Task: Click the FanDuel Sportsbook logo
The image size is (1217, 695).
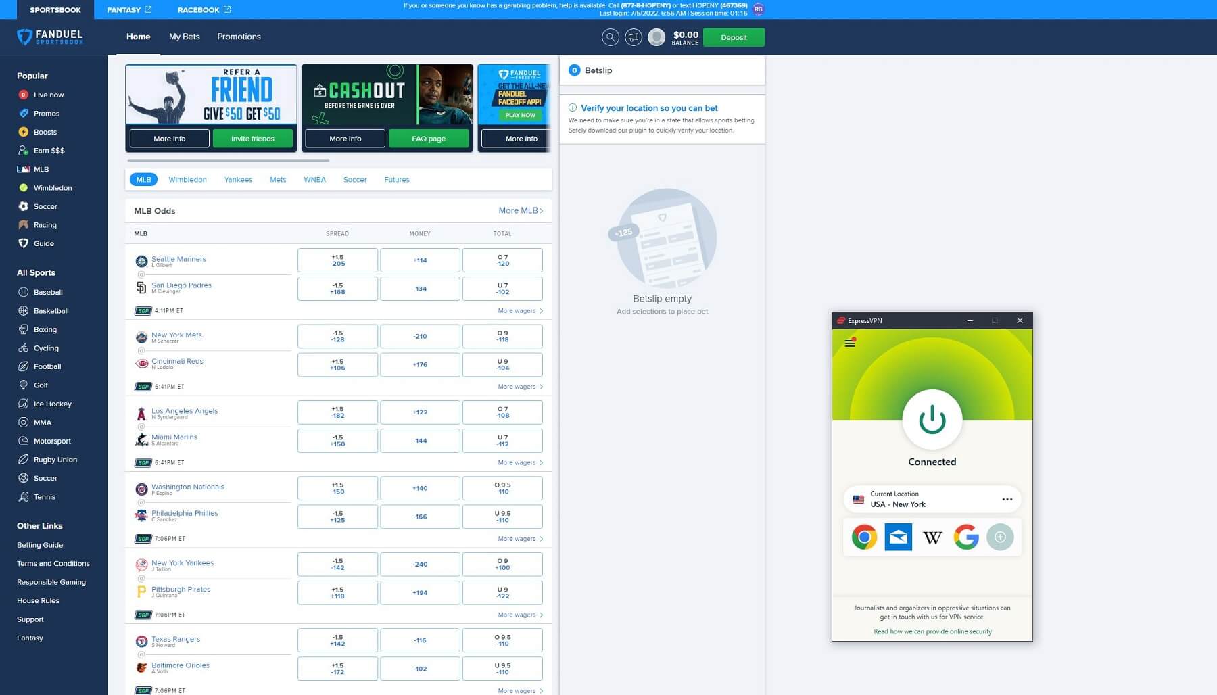Action: pos(50,37)
